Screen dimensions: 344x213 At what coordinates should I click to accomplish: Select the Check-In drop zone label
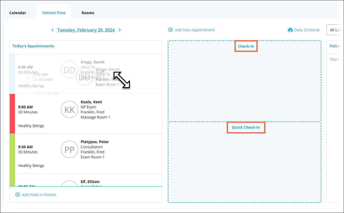(246, 46)
